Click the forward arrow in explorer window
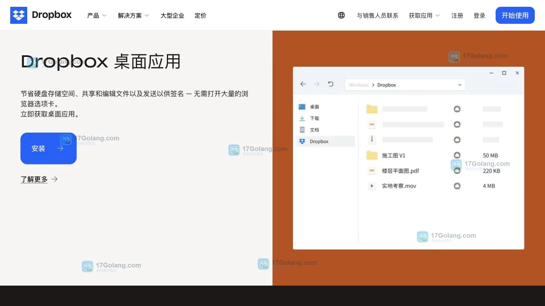 (317, 84)
